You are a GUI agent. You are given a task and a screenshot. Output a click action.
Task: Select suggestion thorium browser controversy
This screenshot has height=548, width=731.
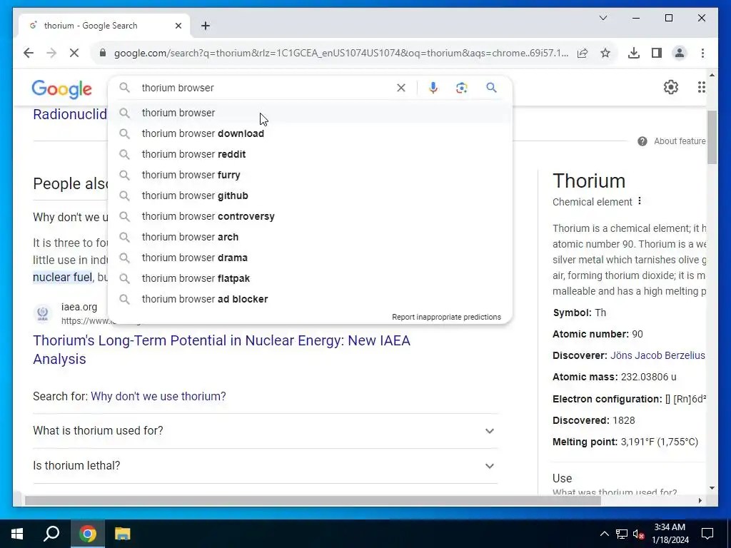310,216
